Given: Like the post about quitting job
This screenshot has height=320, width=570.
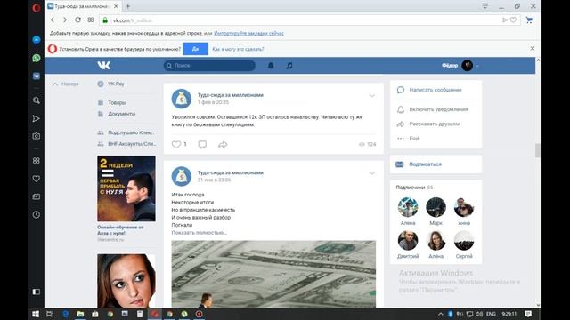Looking at the screenshot, I should click(176, 144).
